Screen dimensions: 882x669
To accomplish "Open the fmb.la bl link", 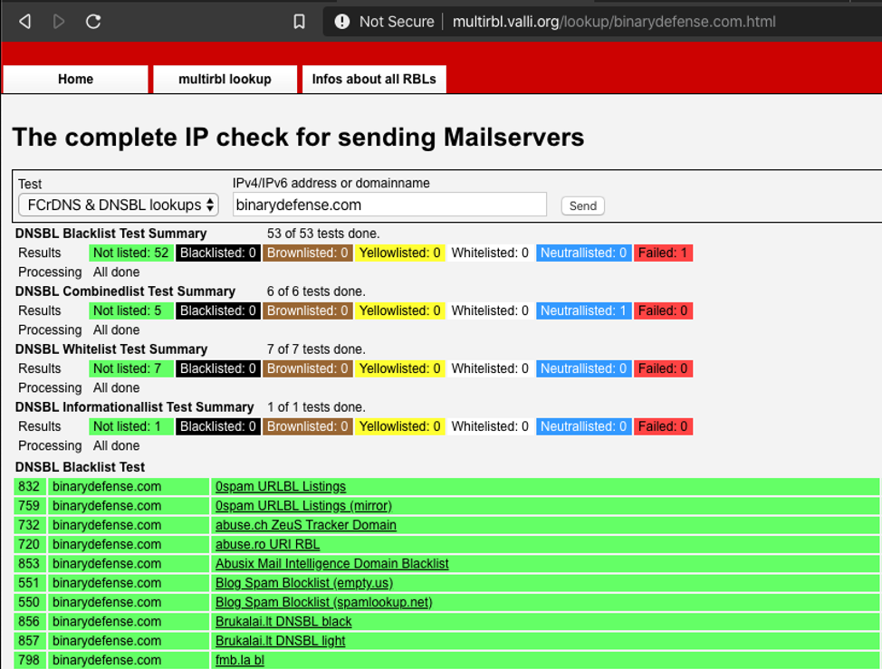I will point(240,660).
